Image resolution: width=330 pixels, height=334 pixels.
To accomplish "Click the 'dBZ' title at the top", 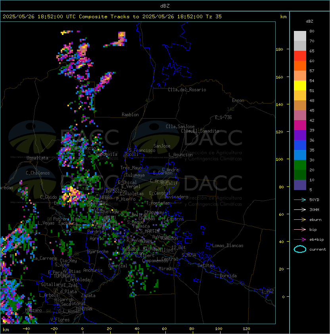I will point(165,6).
